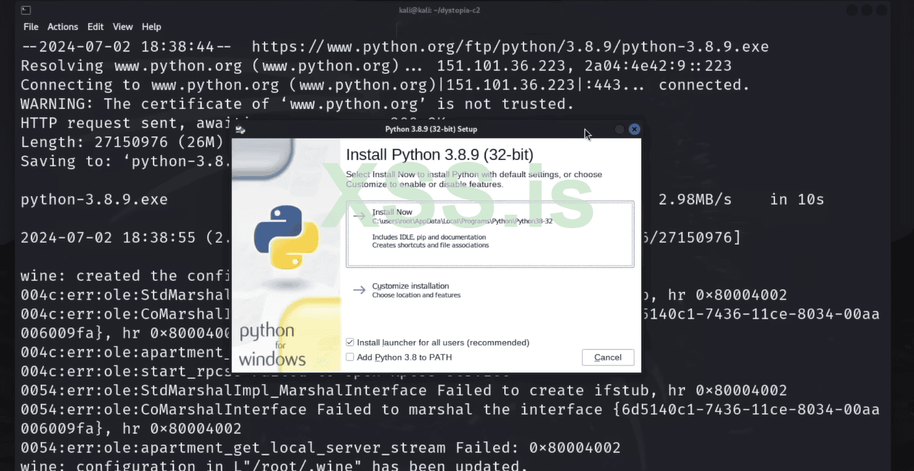
Task: Click the arrow icon beside Install Now
Action: tap(359, 215)
